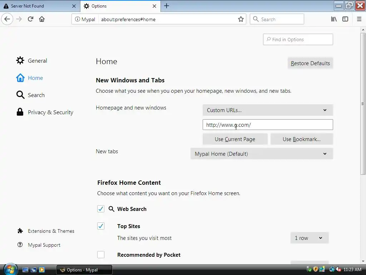This screenshot has height=275, width=366.
Task: Select Options - Mypal taskbar button
Action: click(x=84, y=270)
